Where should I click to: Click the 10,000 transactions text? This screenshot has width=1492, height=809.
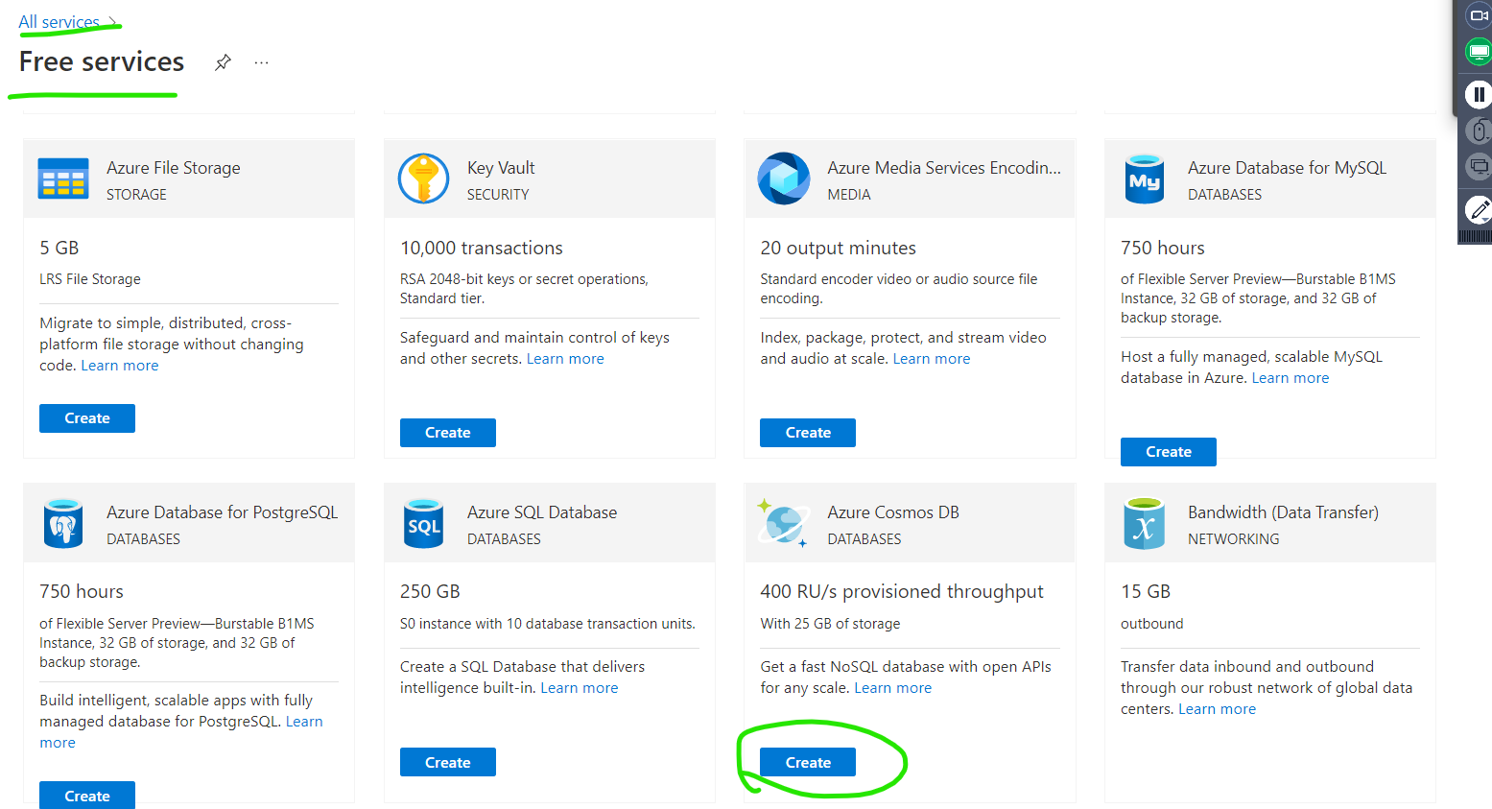(x=482, y=249)
